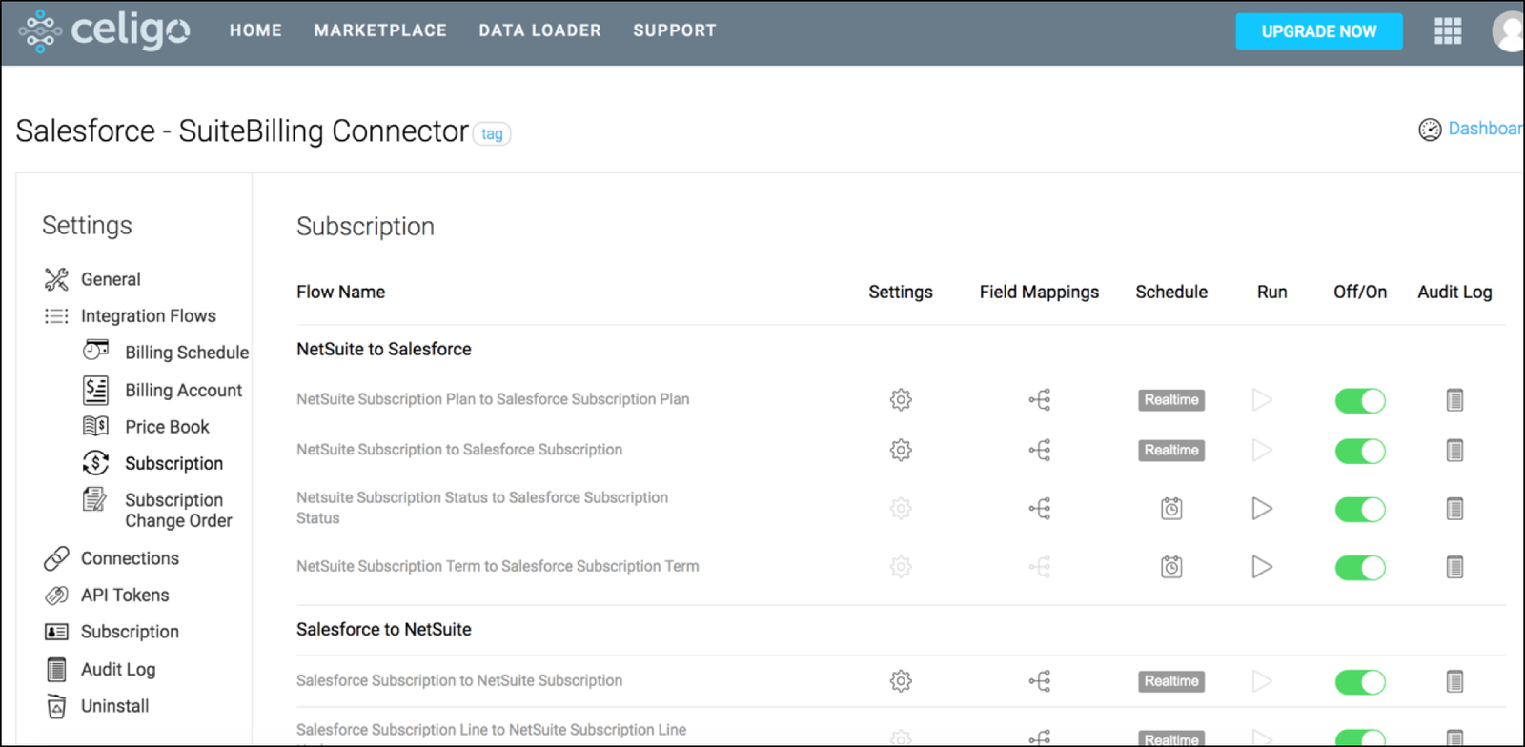Open SUPPORT in top navigation
Image resolution: width=1525 pixels, height=747 pixels.
coord(675,30)
